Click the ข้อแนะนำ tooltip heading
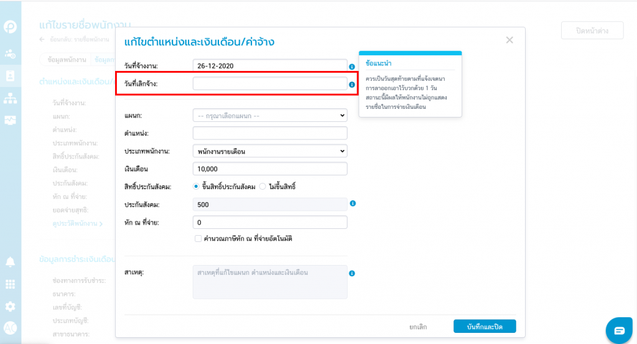Screen dimensions: 637x344 coord(379,63)
